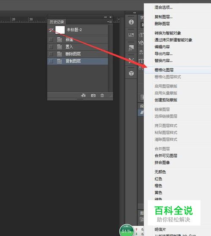
Task: Set history brush source for 新建 state
Action: point(51,40)
